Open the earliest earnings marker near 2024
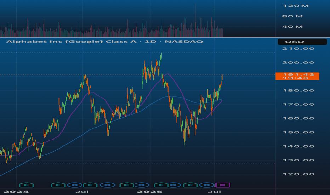 click(27, 185)
